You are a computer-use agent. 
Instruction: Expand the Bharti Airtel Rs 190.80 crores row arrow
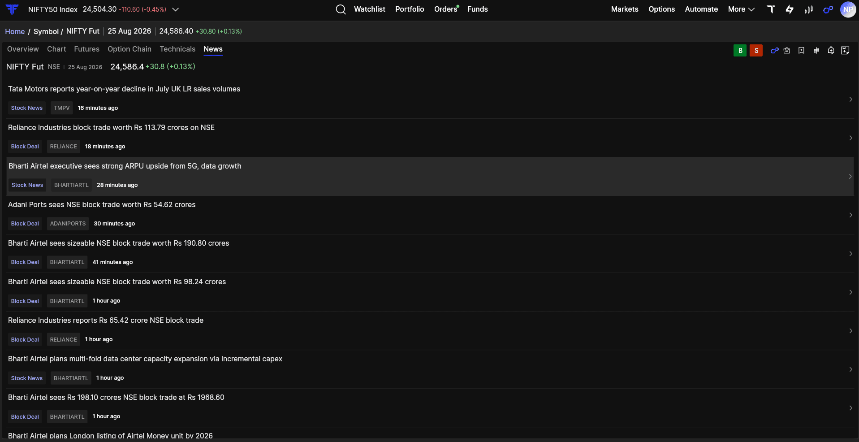point(850,254)
